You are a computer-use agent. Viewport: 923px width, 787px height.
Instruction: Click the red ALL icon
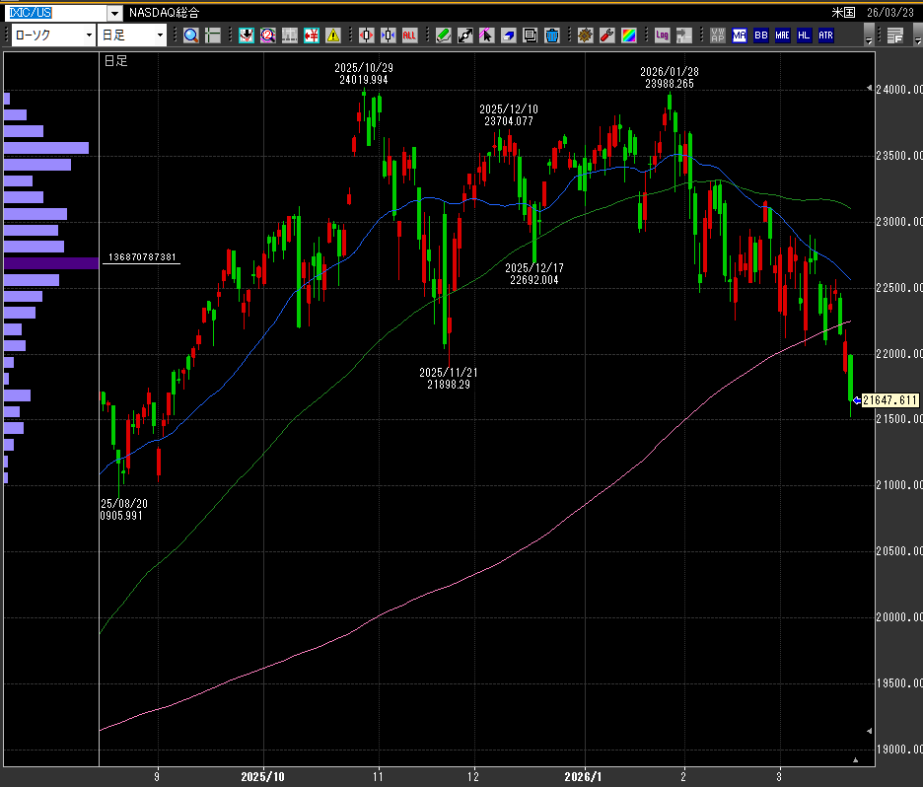click(x=409, y=36)
